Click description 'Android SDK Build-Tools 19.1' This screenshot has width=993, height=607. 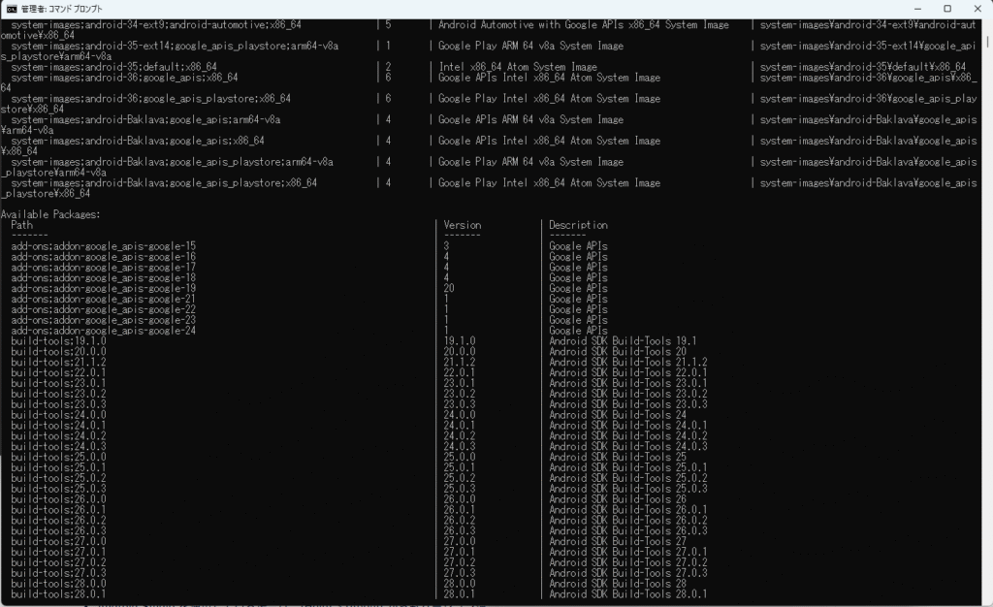tap(623, 341)
